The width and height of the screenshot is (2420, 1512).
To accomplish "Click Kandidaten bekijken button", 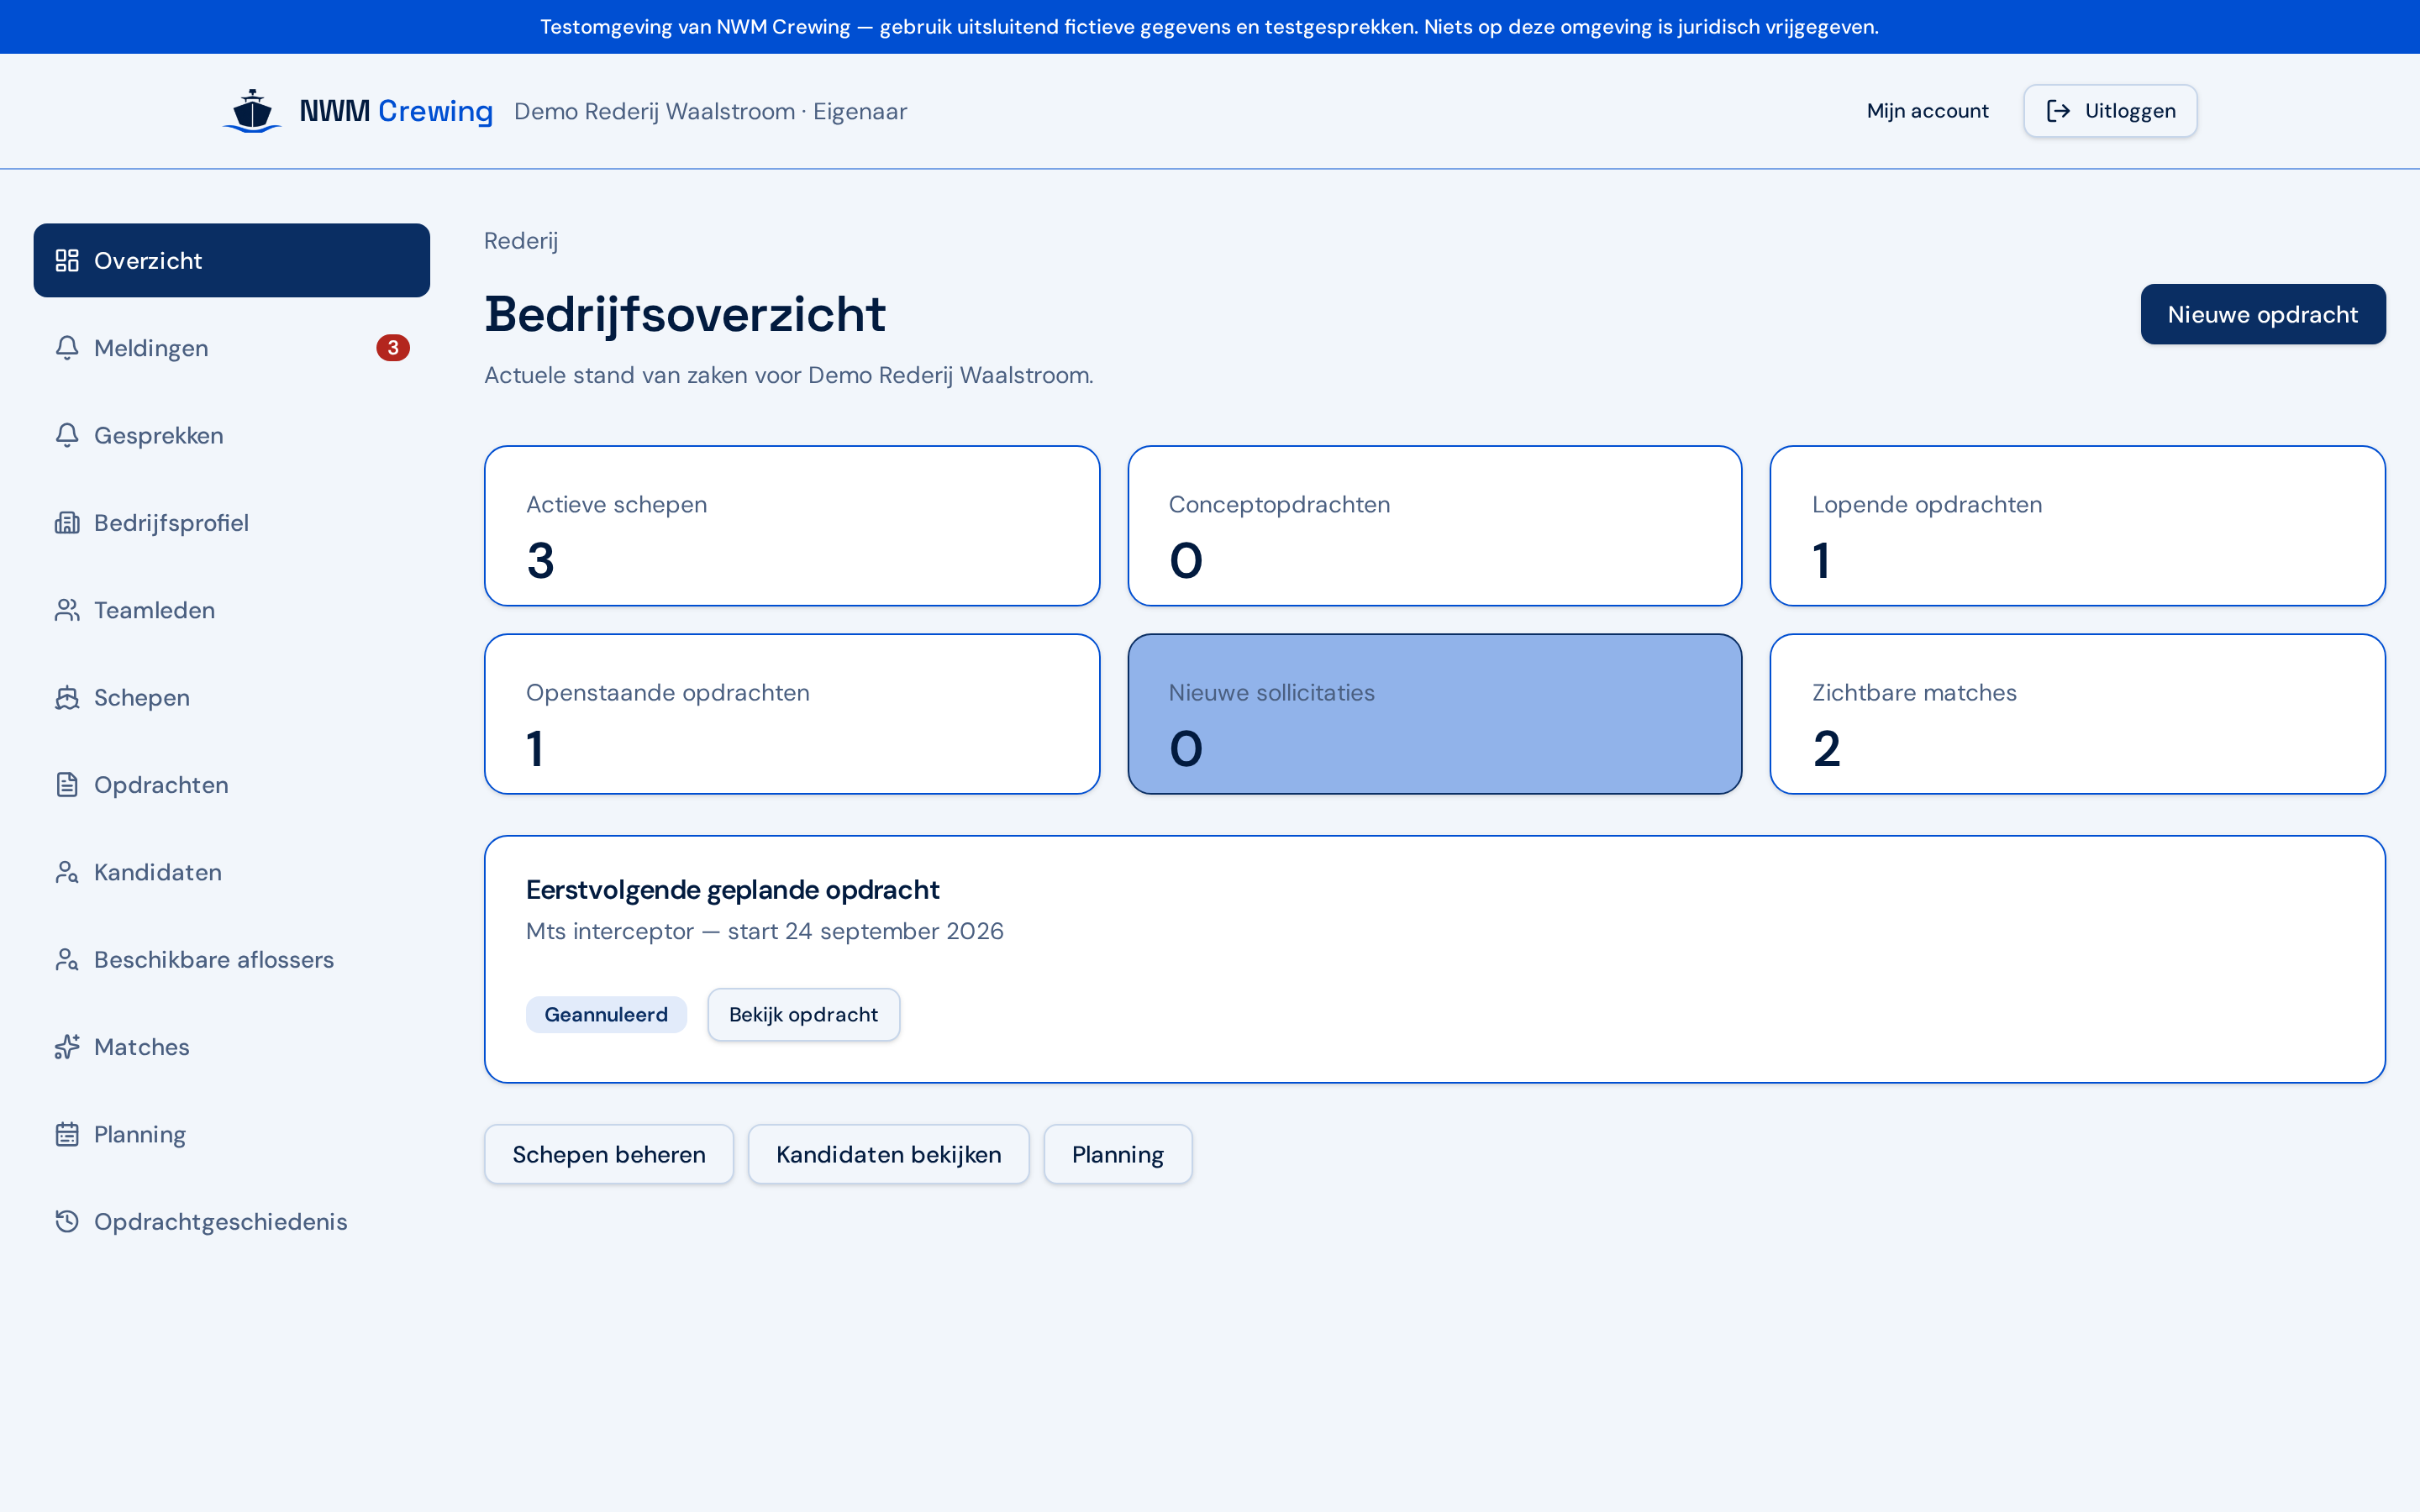I will tap(888, 1154).
